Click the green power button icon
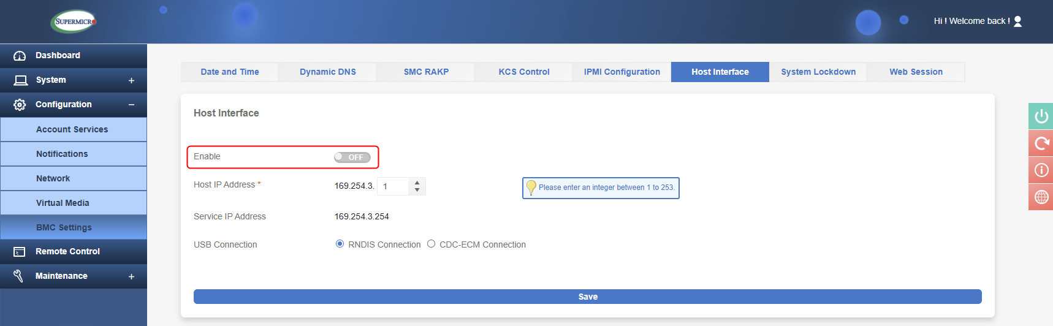 (x=1041, y=116)
